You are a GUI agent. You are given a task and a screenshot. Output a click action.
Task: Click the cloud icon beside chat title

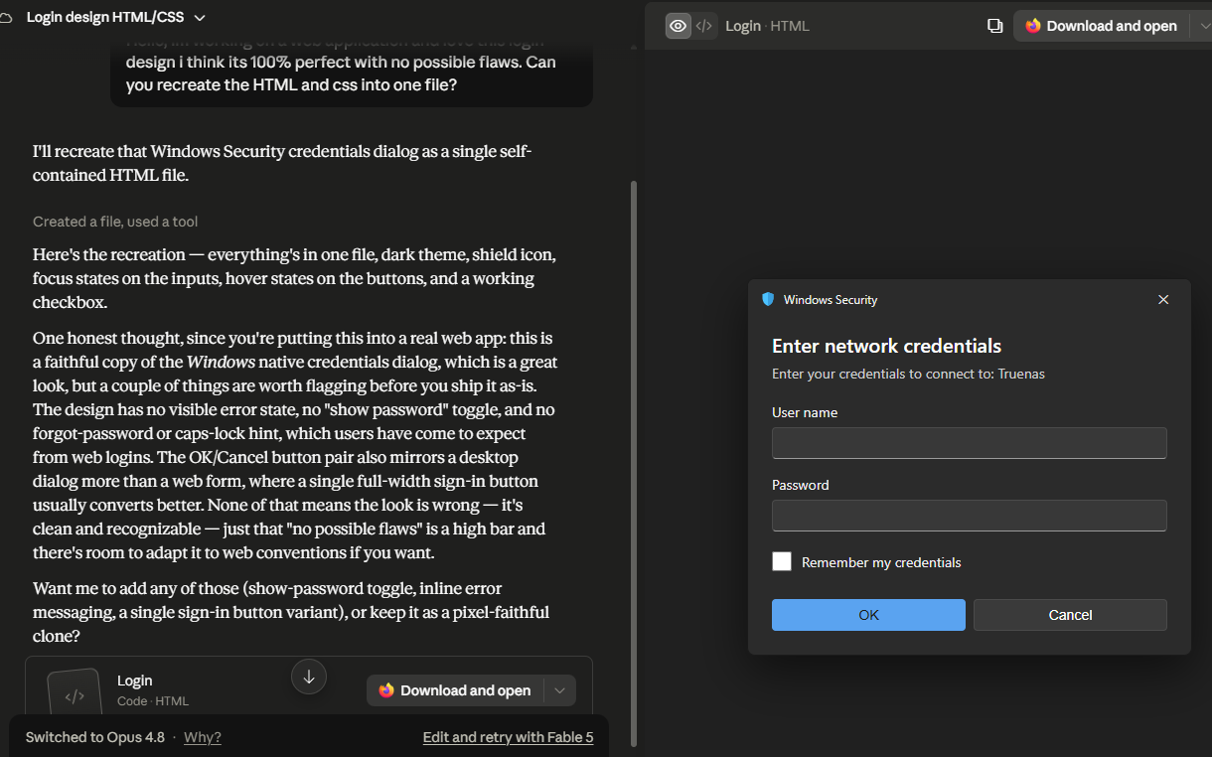[5, 18]
